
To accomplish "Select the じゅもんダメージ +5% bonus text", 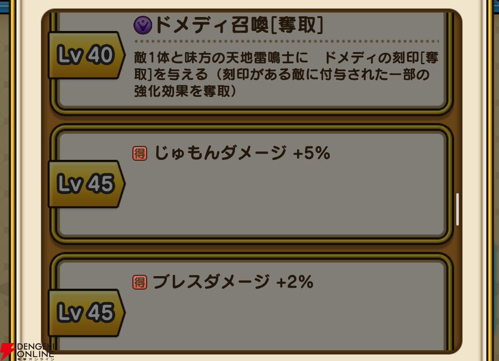I will (242, 153).
